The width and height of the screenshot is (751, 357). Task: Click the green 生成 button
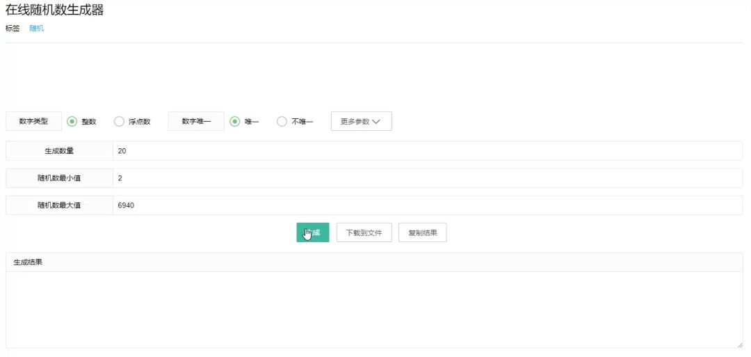click(312, 232)
